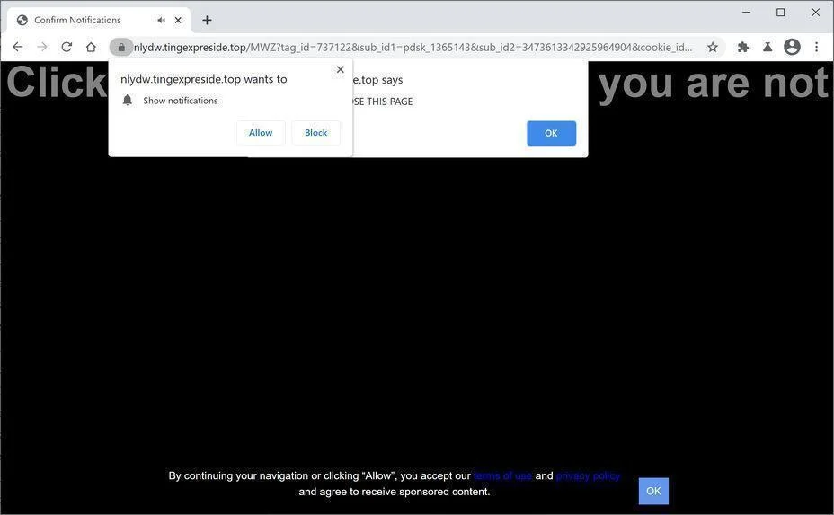Click 'and agree to receive sponsored content.' text
834x515 pixels.
click(395, 492)
